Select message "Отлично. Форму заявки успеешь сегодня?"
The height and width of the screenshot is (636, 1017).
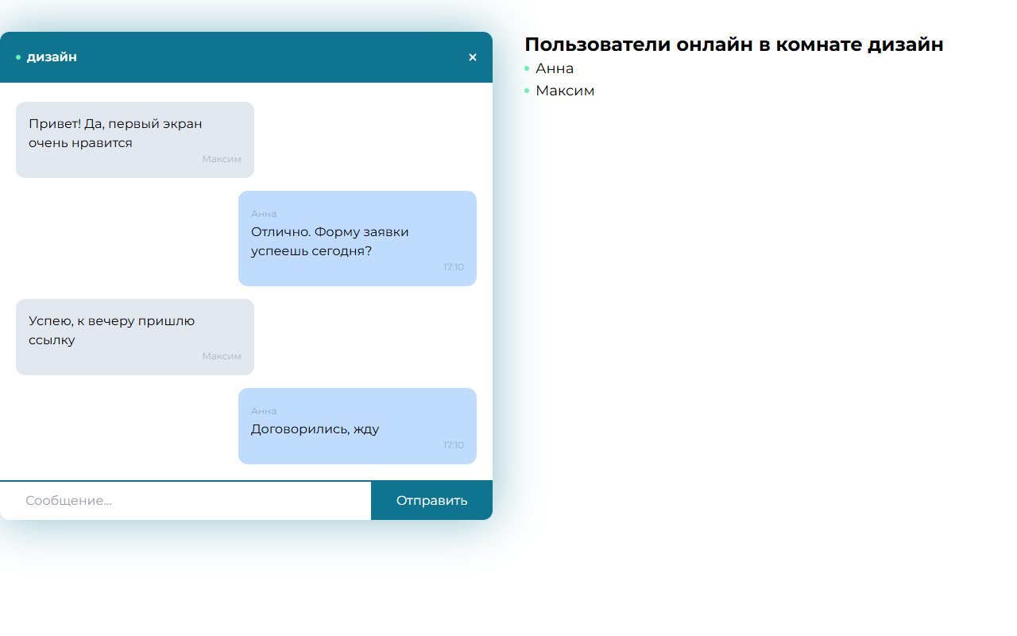[x=358, y=238]
